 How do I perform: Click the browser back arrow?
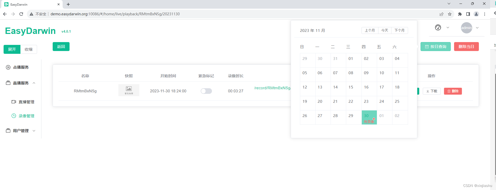5,14
